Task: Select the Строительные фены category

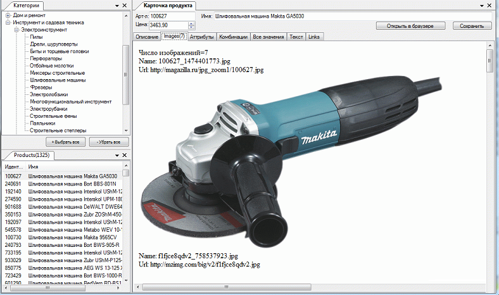Action: click(x=53, y=116)
